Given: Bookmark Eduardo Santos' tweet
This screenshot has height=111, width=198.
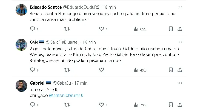Looking at the screenshot, I should coord(171,29).
